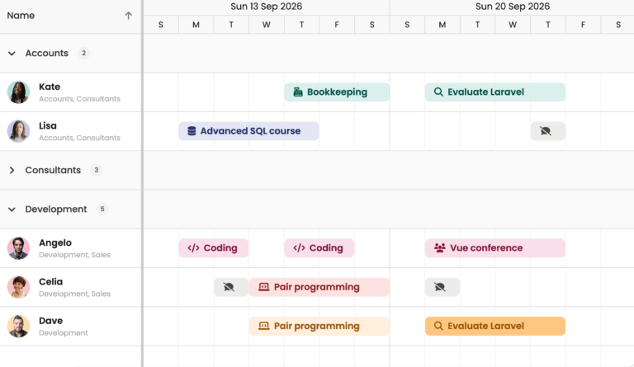The height and width of the screenshot is (367, 634).
Task: Click the sort arrow in Name column header
Action: point(128,16)
